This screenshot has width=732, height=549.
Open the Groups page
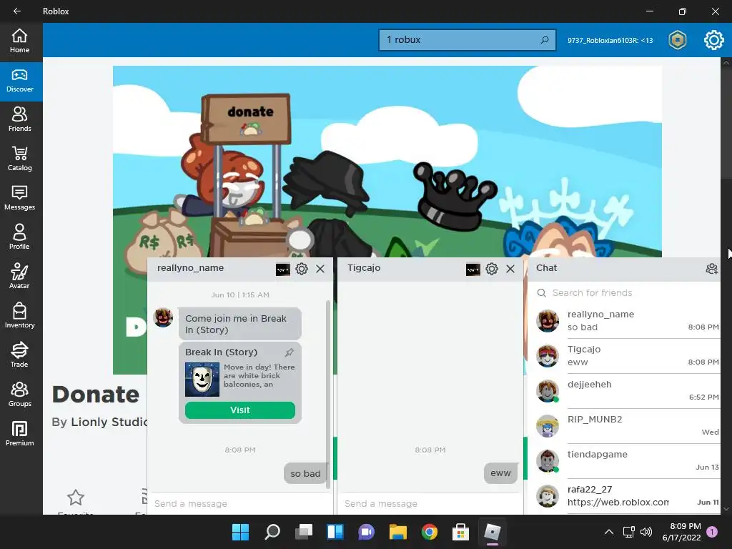pos(19,395)
